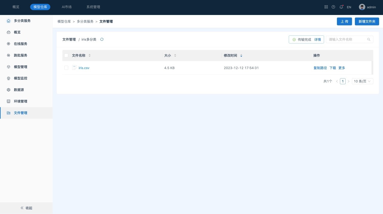Open the apps grid icon in header
Viewport: 383px width, 214px height.
click(x=326, y=7)
